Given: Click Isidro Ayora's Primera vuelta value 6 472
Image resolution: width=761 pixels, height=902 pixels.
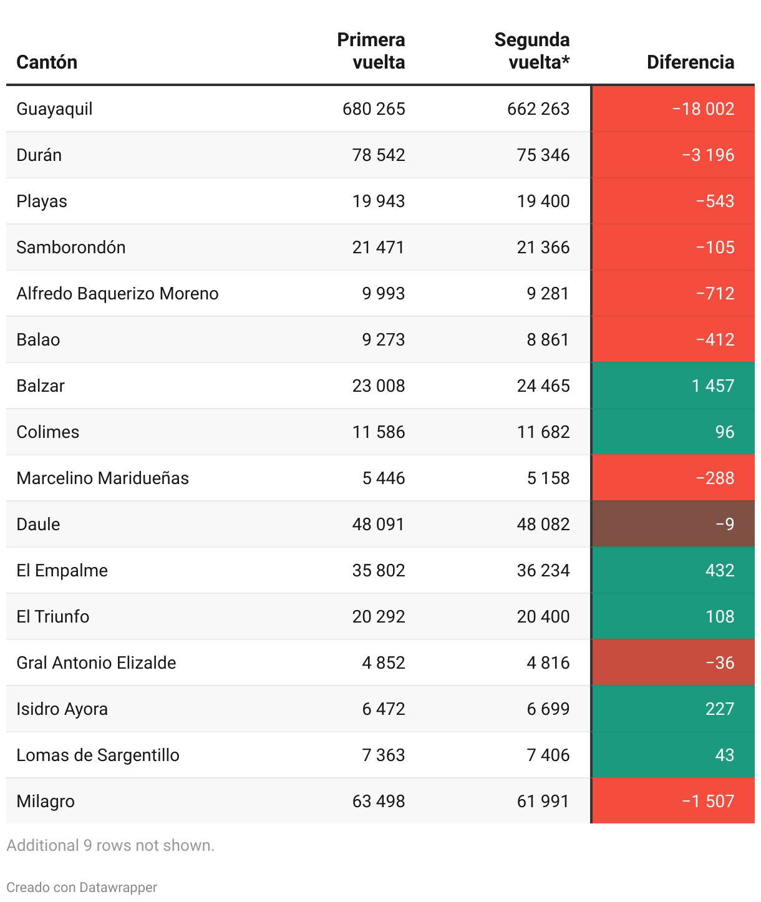Looking at the screenshot, I should 383,709.
